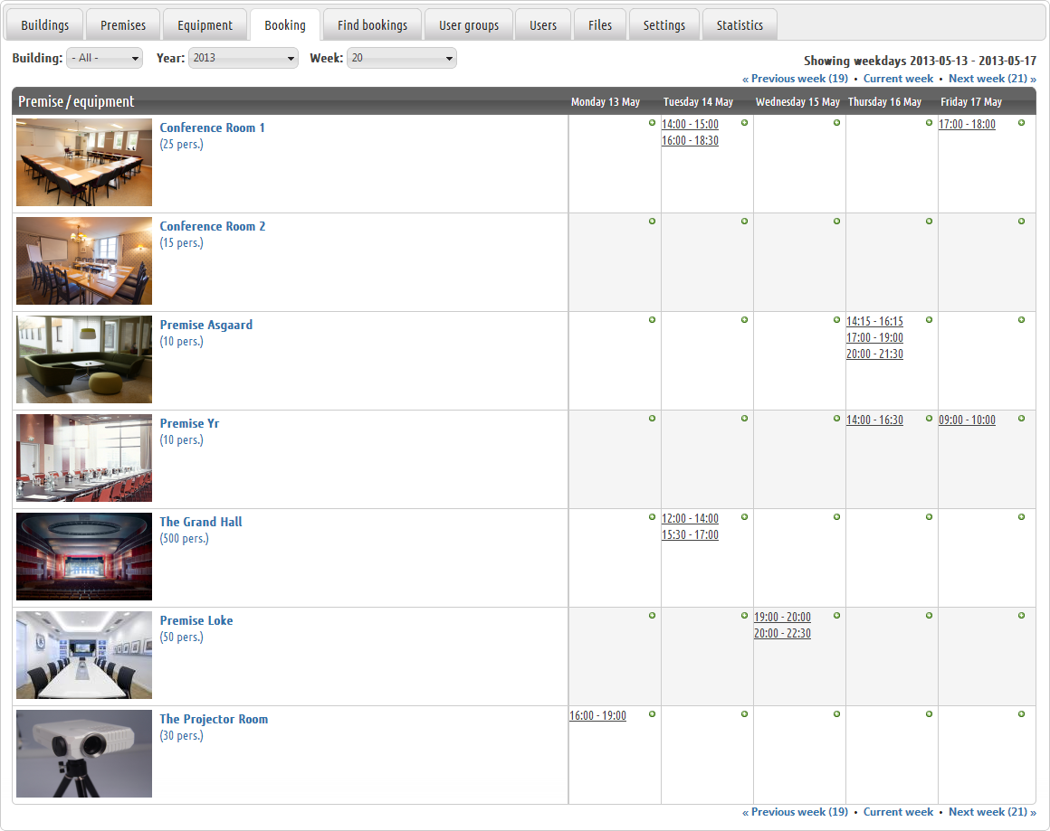
Task: Add booking for Premise Loke on Friday
Action: (1022, 616)
